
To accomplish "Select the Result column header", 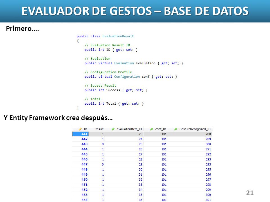I will [x=99, y=129].
